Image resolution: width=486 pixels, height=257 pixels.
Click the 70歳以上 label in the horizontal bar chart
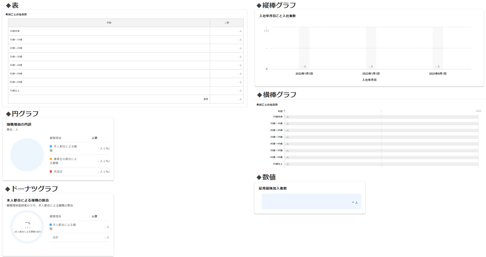[278, 164]
